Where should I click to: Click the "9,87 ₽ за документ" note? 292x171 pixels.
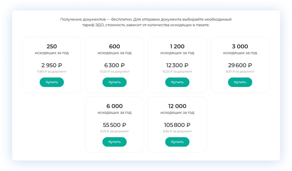[x=240, y=71]
